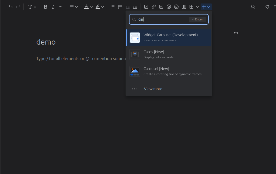This screenshot has width=276, height=174.
Task: Insert a numbered list
Action: coord(120,7)
